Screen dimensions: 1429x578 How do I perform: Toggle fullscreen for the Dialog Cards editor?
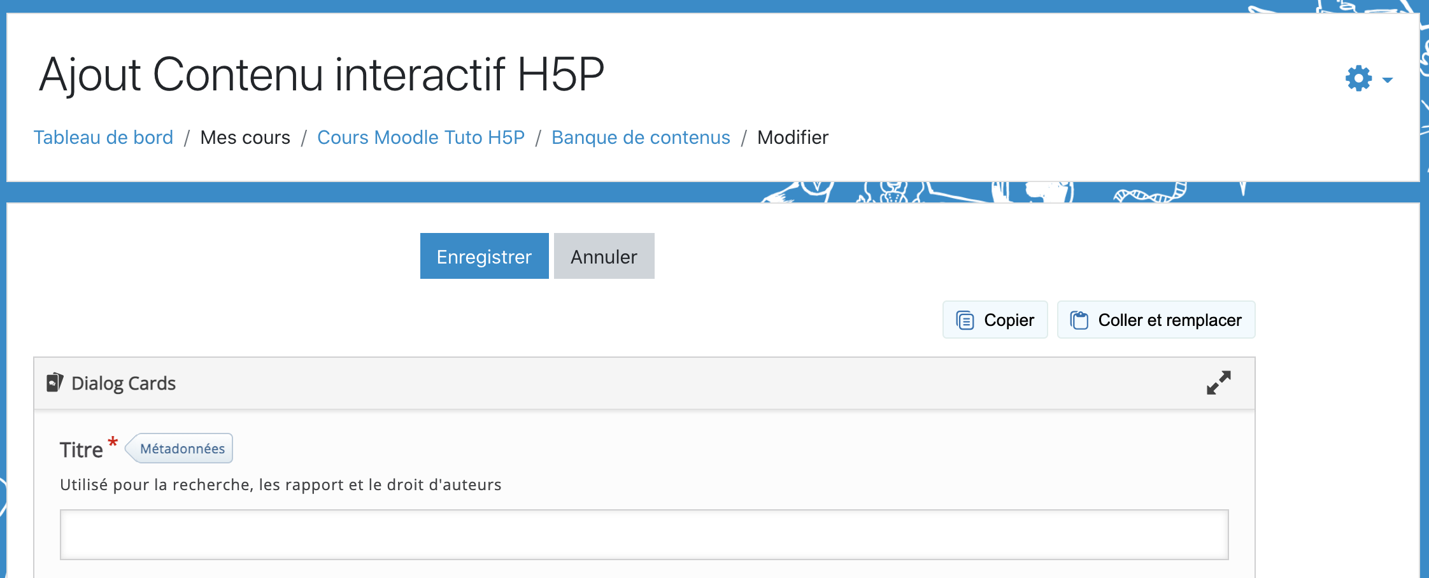tap(1218, 383)
